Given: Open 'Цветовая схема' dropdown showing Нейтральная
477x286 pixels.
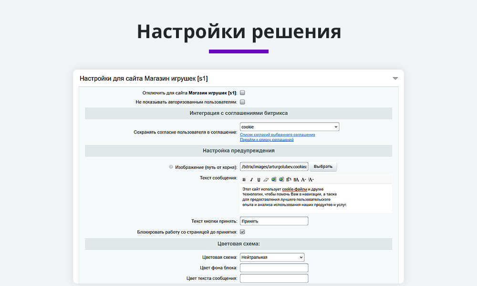Looking at the screenshot, I should (x=271, y=257).
